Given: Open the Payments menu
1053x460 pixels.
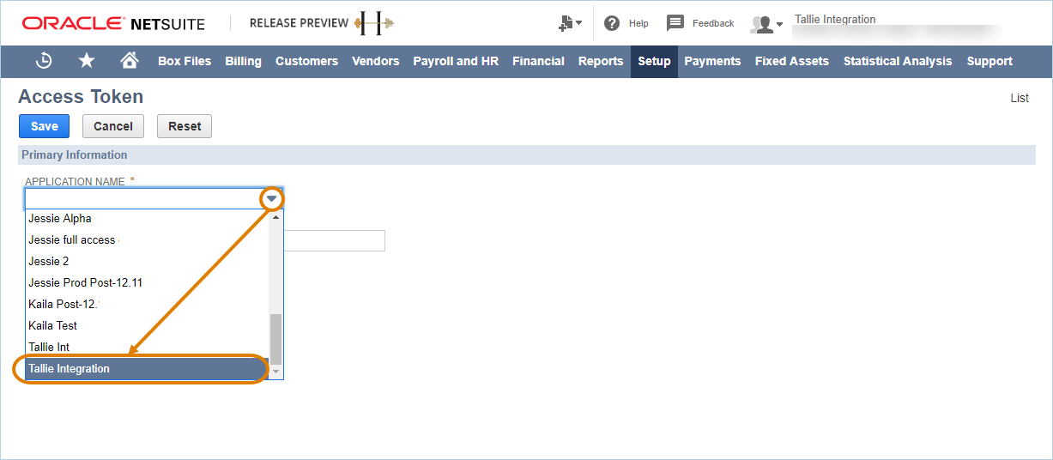Looking at the screenshot, I should pos(712,61).
